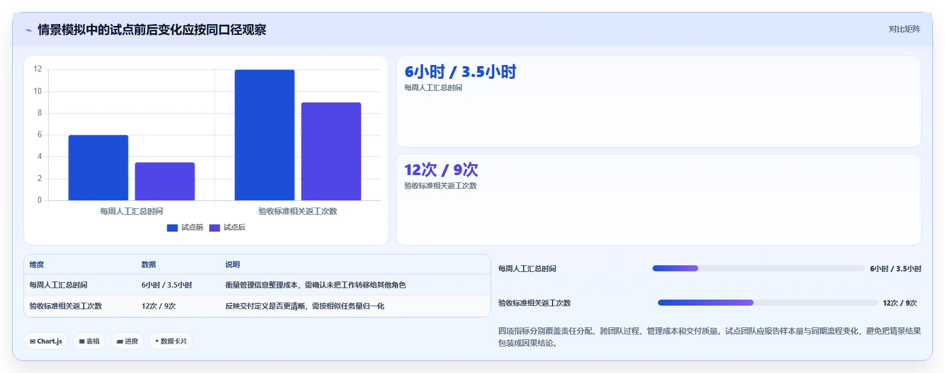Select the 进度 chip

click(x=127, y=341)
